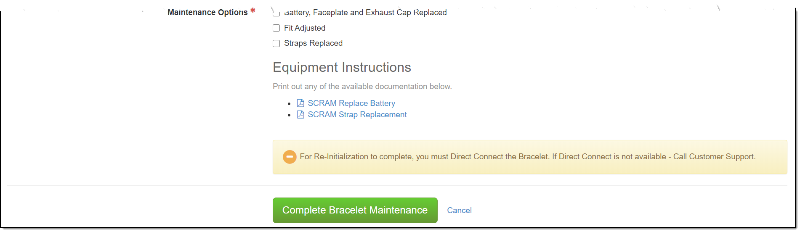This screenshot has height=232, width=800.
Task: Enable the Fit Adjusted checkbox
Action: (276, 28)
